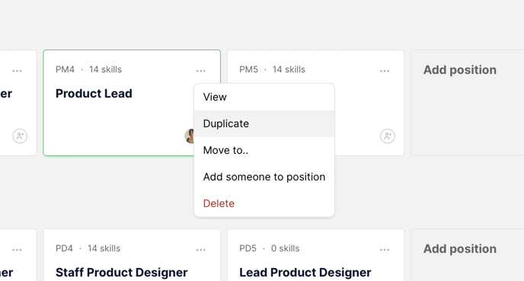This screenshot has width=524, height=281.
Task: Click the add-person icon on the PM5 card
Action: (x=388, y=136)
